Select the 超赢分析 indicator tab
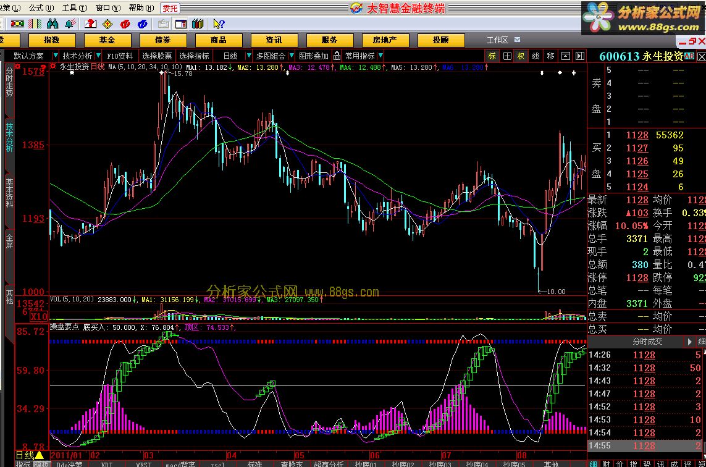706x467 pixels. (329, 464)
